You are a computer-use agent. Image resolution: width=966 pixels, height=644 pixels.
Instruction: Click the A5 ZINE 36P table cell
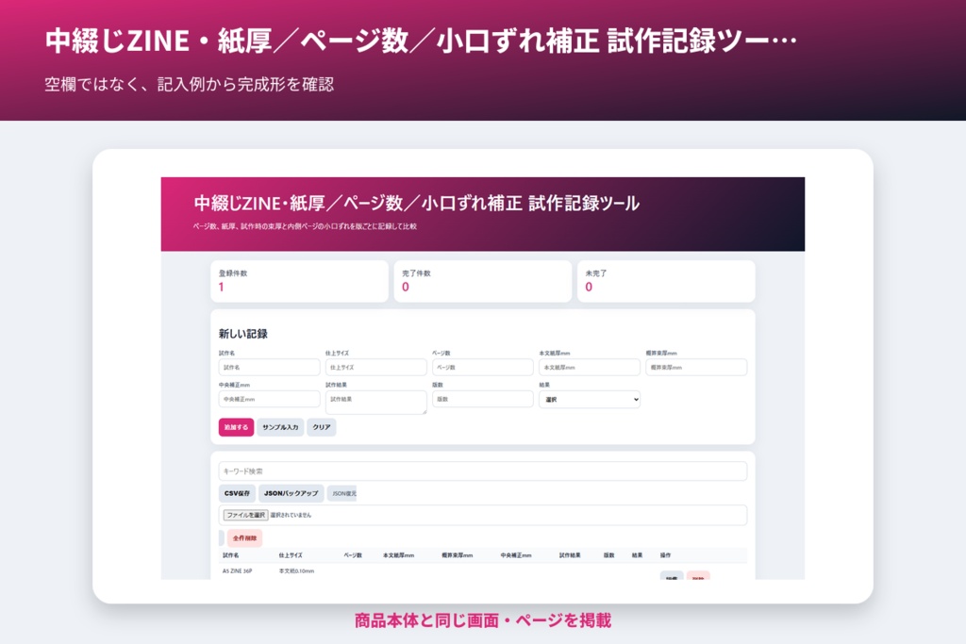237,571
